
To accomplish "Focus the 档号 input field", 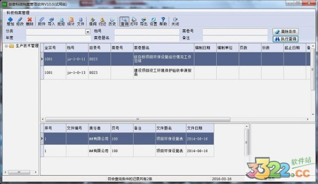I will pyautogui.click(x=147, y=32).
